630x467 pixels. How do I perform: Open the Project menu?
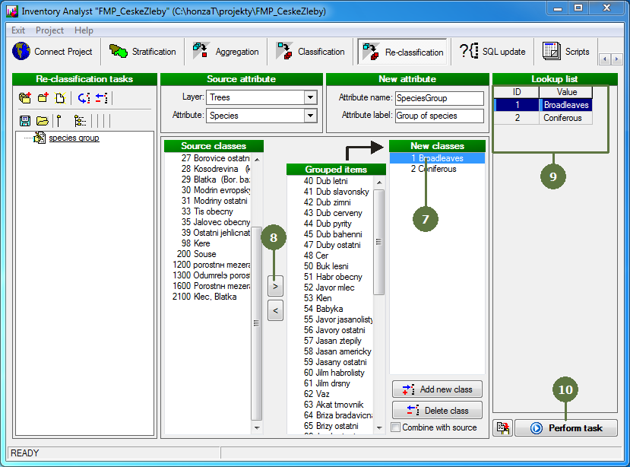50,30
